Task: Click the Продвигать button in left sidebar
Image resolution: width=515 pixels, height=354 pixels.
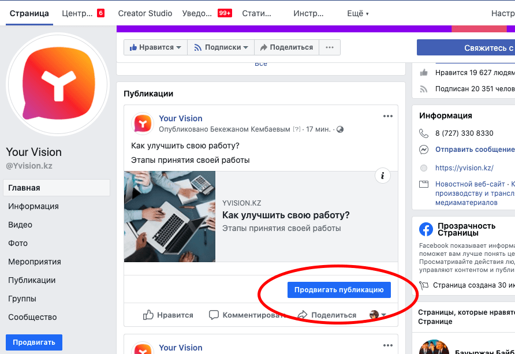Action: pyautogui.click(x=34, y=342)
